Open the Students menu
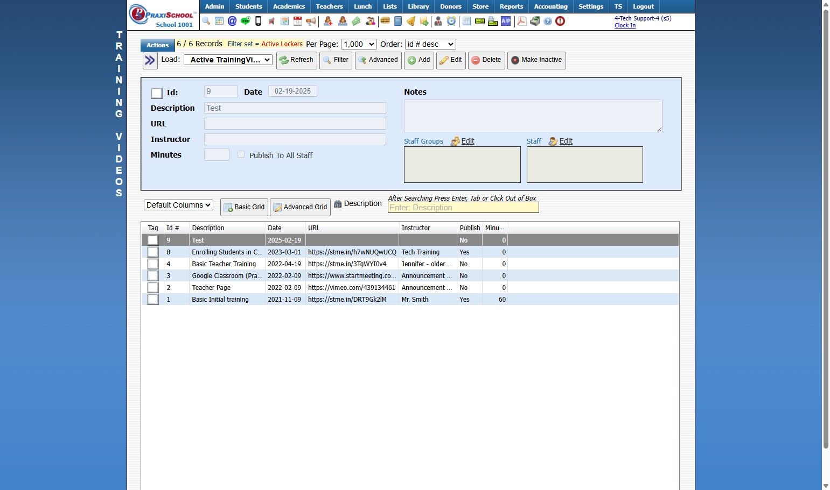Image resolution: width=830 pixels, height=490 pixels. click(x=249, y=6)
